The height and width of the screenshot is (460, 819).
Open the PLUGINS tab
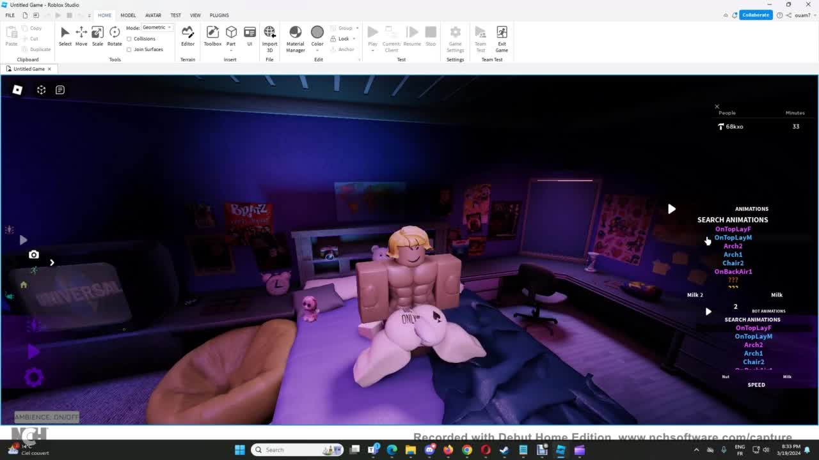(219, 15)
